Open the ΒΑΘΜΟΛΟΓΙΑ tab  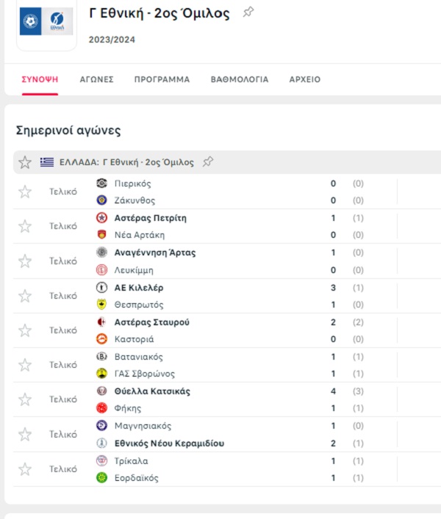[240, 79]
